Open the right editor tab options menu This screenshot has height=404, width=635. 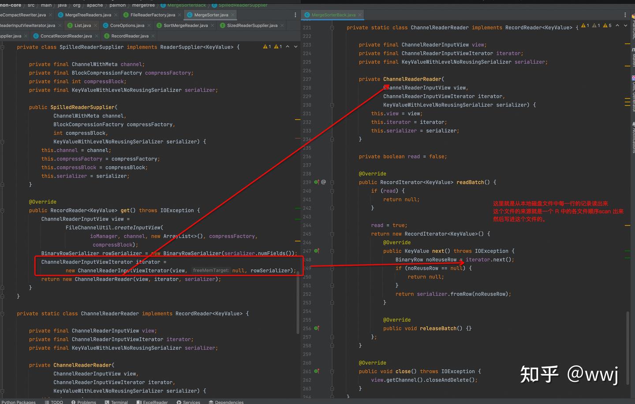click(625, 15)
